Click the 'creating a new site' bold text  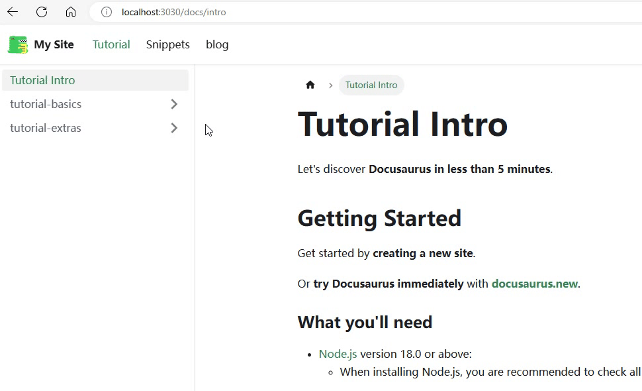pyautogui.click(x=423, y=253)
